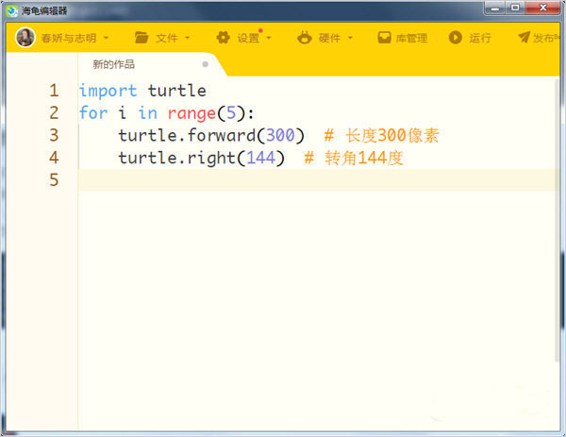Click the 海龟编辑器 app icon in title bar
The width and height of the screenshot is (566, 437).
click(x=10, y=9)
